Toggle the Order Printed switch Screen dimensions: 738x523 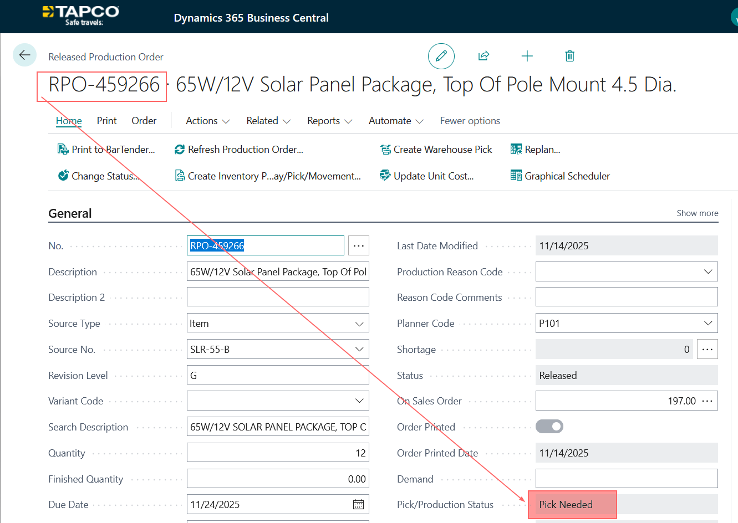click(x=549, y=427)
